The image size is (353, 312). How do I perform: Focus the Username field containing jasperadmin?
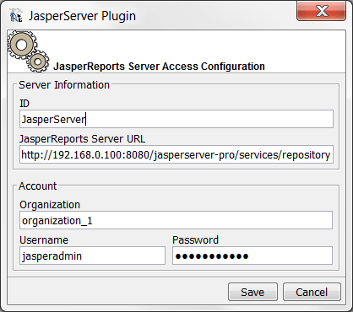tap(92, 256)
